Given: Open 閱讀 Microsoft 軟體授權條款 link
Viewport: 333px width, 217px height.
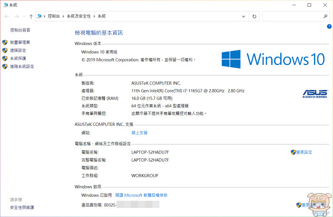Looking at the screenshot, I should point(141,195).
